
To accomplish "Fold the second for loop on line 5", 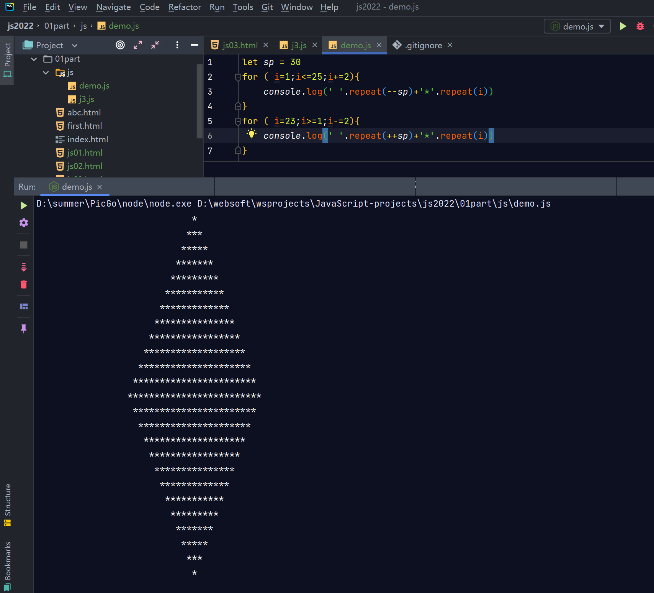I will point(238,121).
